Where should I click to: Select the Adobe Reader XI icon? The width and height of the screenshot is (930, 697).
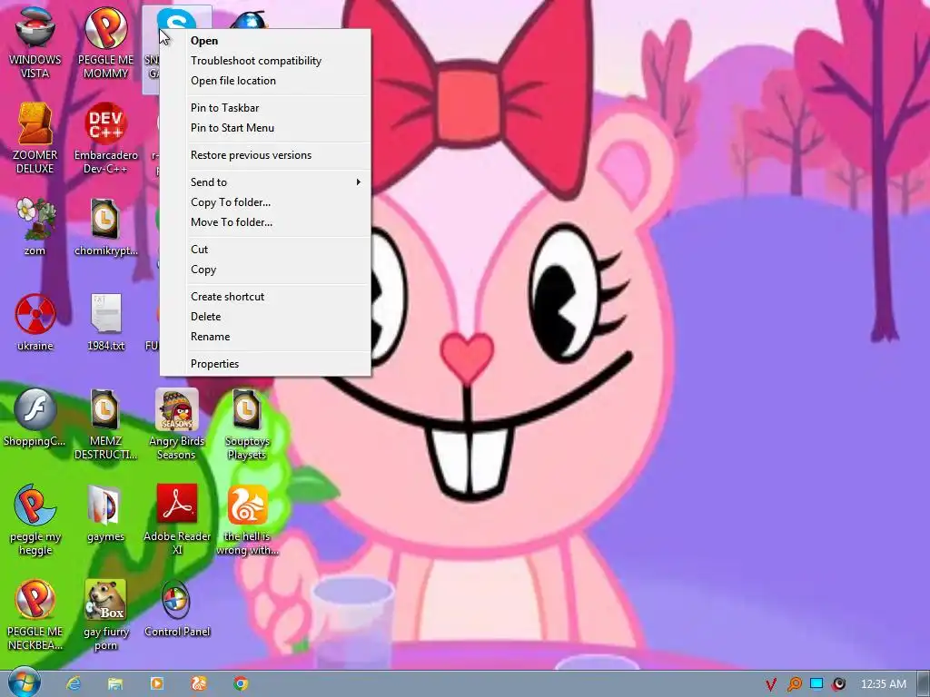[177, 519]
